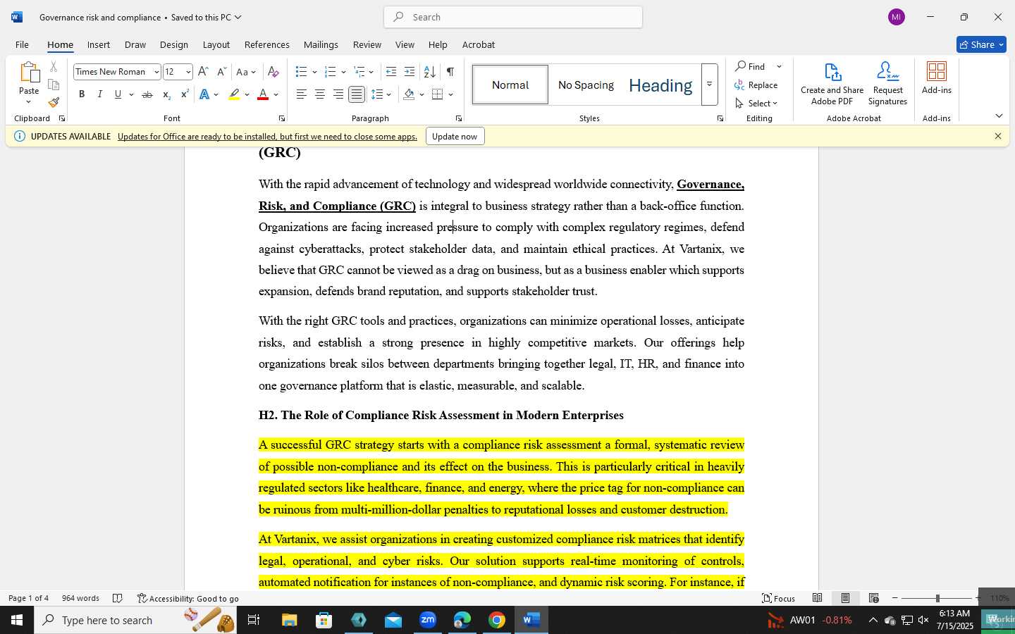This screenshot has width=1015, height=634.
Task: Open Microsoft Store from taskbar
Action: click(324, 620)
